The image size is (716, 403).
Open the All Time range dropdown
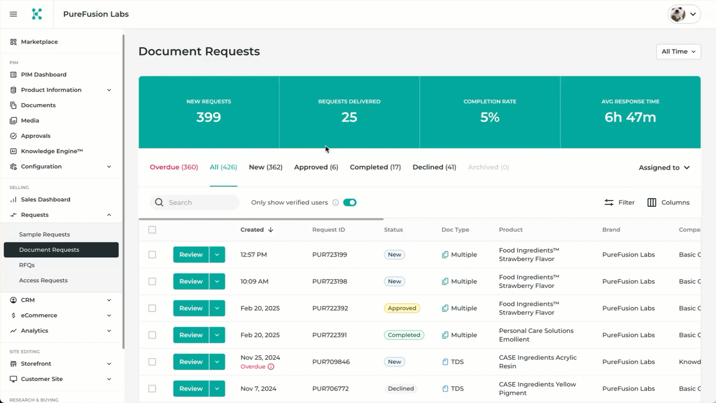pos(678,52)
